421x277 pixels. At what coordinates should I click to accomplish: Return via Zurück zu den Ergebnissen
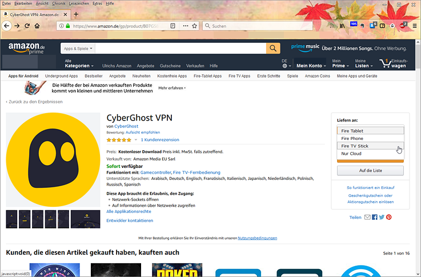34,102
